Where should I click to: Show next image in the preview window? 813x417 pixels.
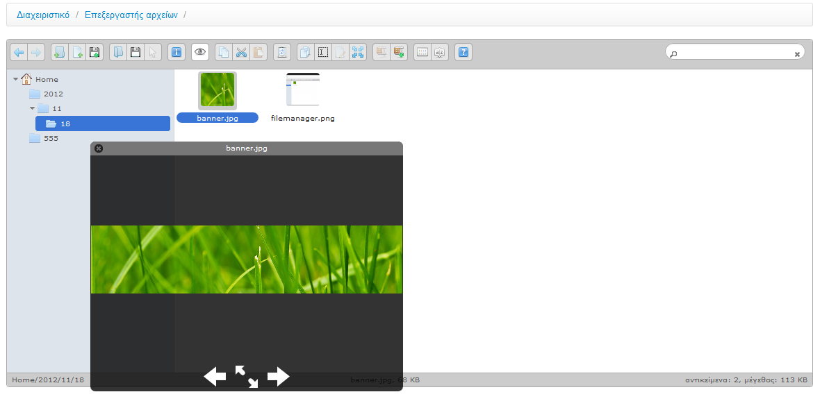pyautogui.click(x=278, y=376)
